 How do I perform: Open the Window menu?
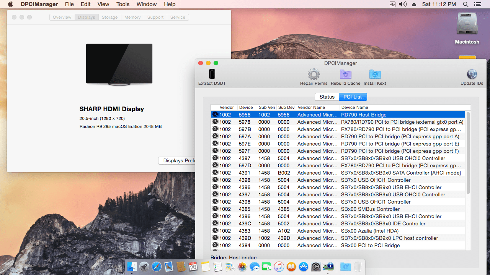(x=147, y=4)
